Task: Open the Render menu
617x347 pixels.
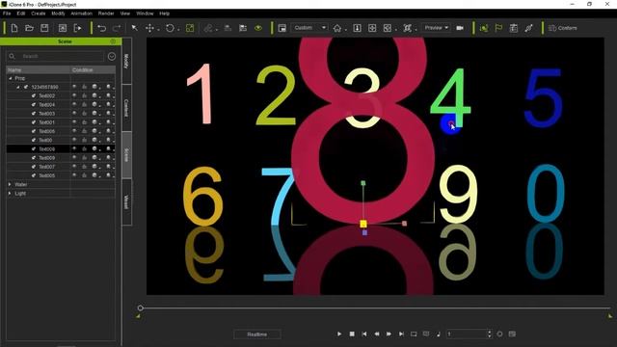Action: [106, 13]
